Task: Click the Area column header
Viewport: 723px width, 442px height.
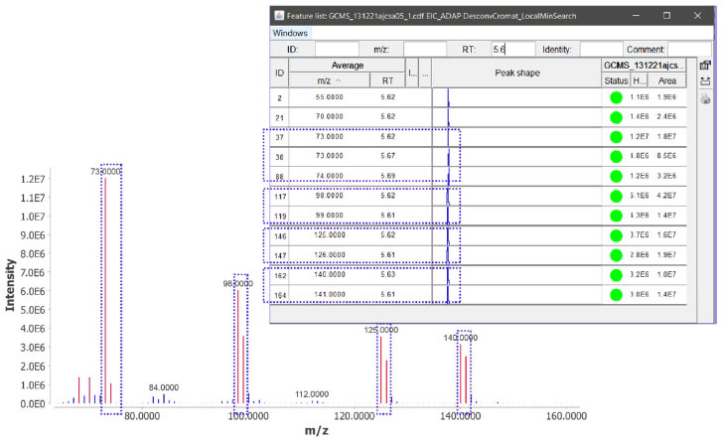Action: (667, 80)
